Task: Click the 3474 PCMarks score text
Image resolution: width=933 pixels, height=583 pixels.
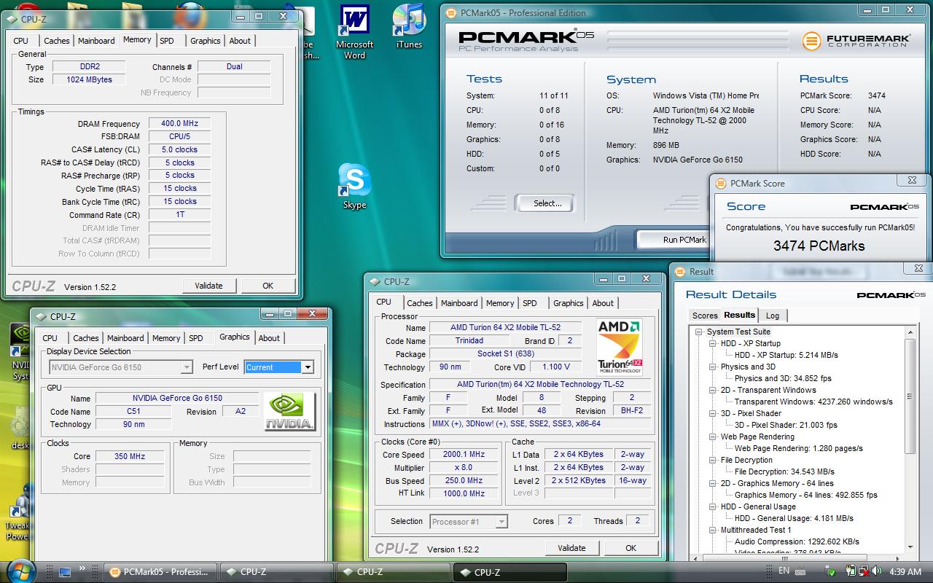Action: click(819, 246)
